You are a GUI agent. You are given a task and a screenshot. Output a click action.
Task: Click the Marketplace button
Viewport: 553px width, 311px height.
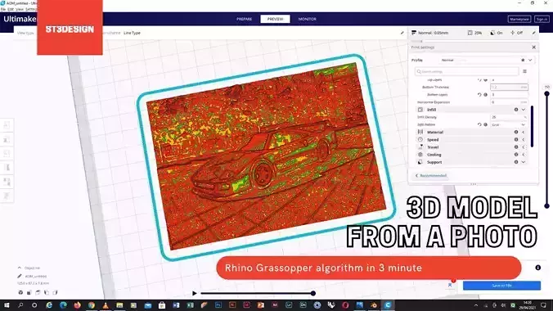(x=519, y=19)
